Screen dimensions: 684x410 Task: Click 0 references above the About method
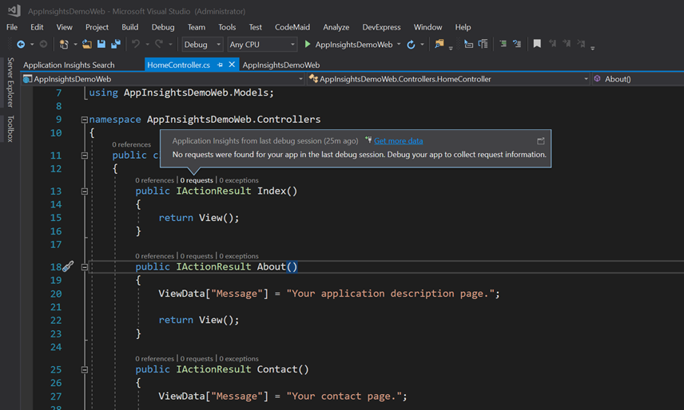tap(154, 256)
